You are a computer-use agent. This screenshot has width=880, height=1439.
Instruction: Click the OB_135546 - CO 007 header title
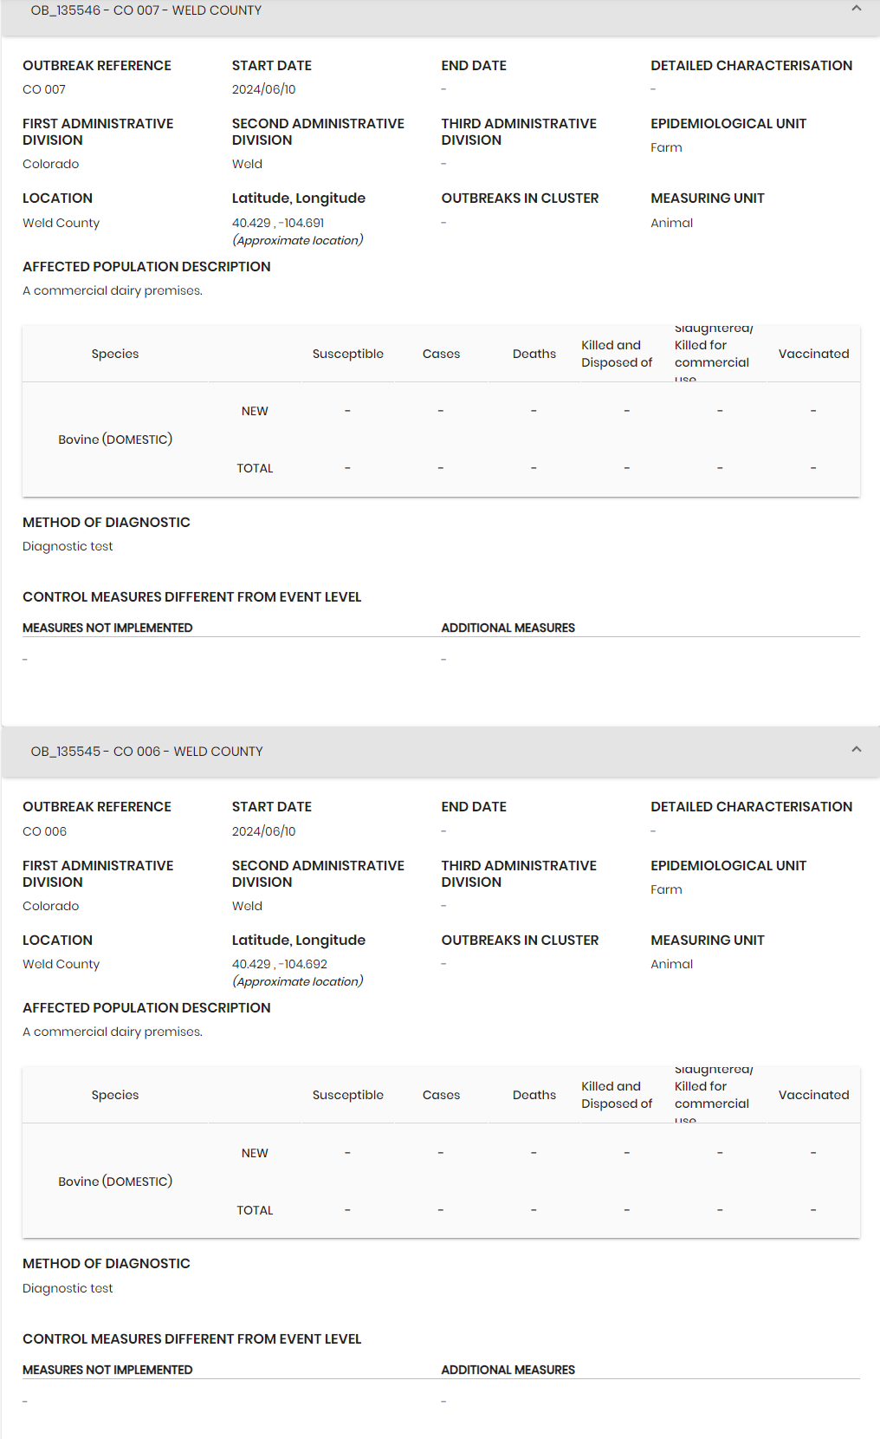pos(146,10)
